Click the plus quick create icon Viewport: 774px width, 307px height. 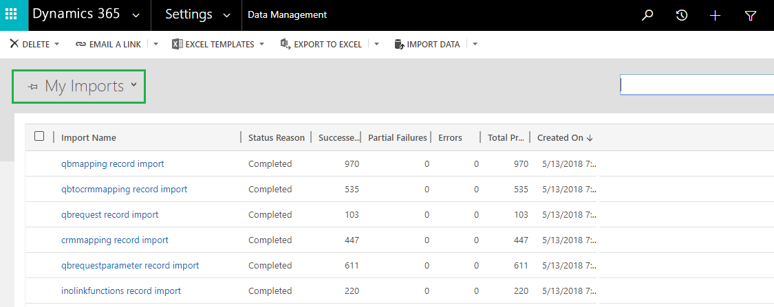click(x=716, y=15)
